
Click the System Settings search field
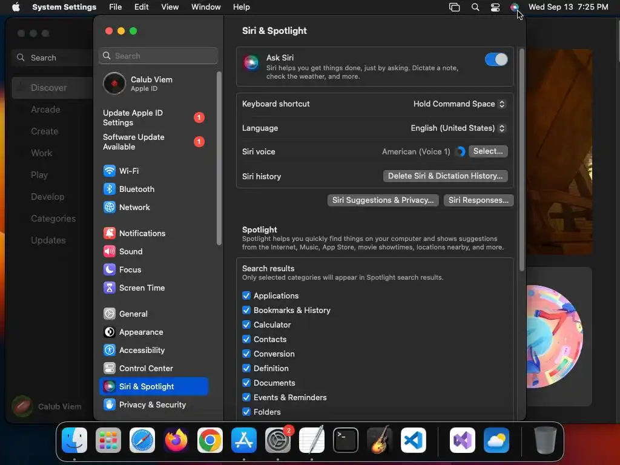pyautogui.click(x=158, y=56)
